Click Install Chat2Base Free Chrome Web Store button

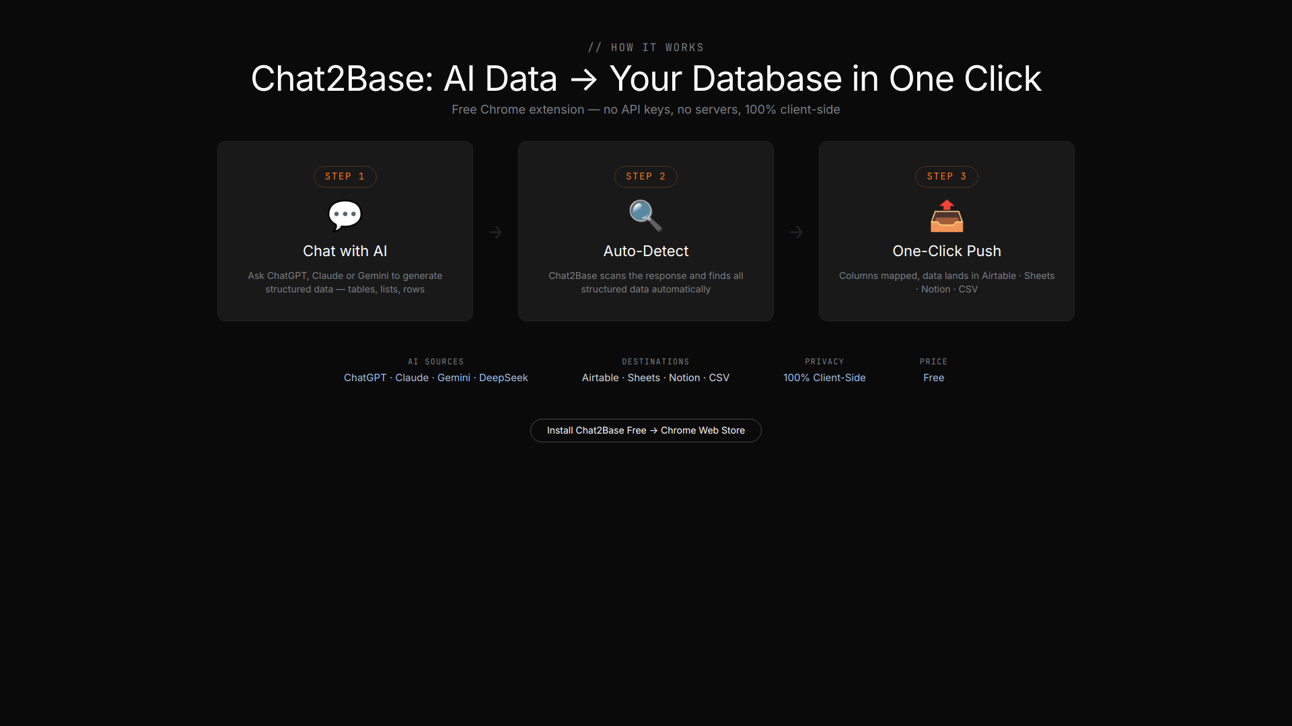645,430
